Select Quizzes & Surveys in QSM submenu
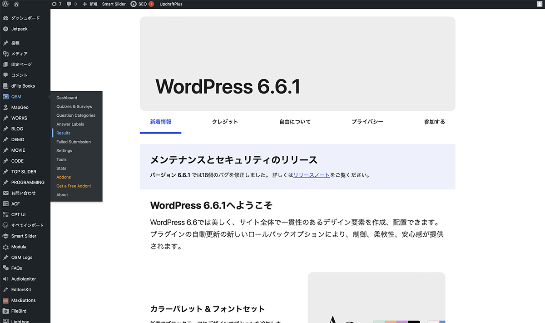The image size is (545, 323). click(x=74, y=107)
